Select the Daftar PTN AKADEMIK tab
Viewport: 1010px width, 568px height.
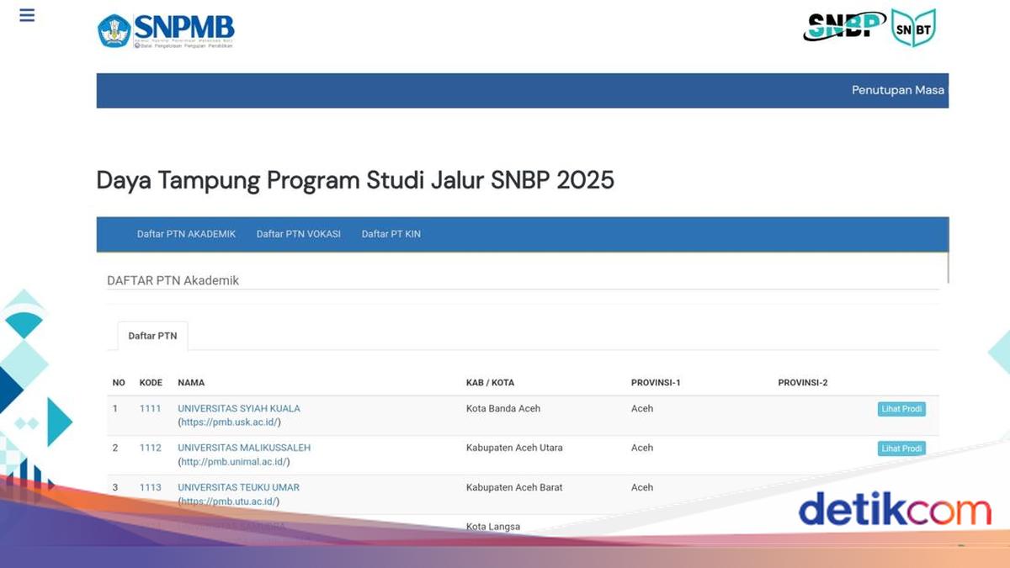pos(185,234)
